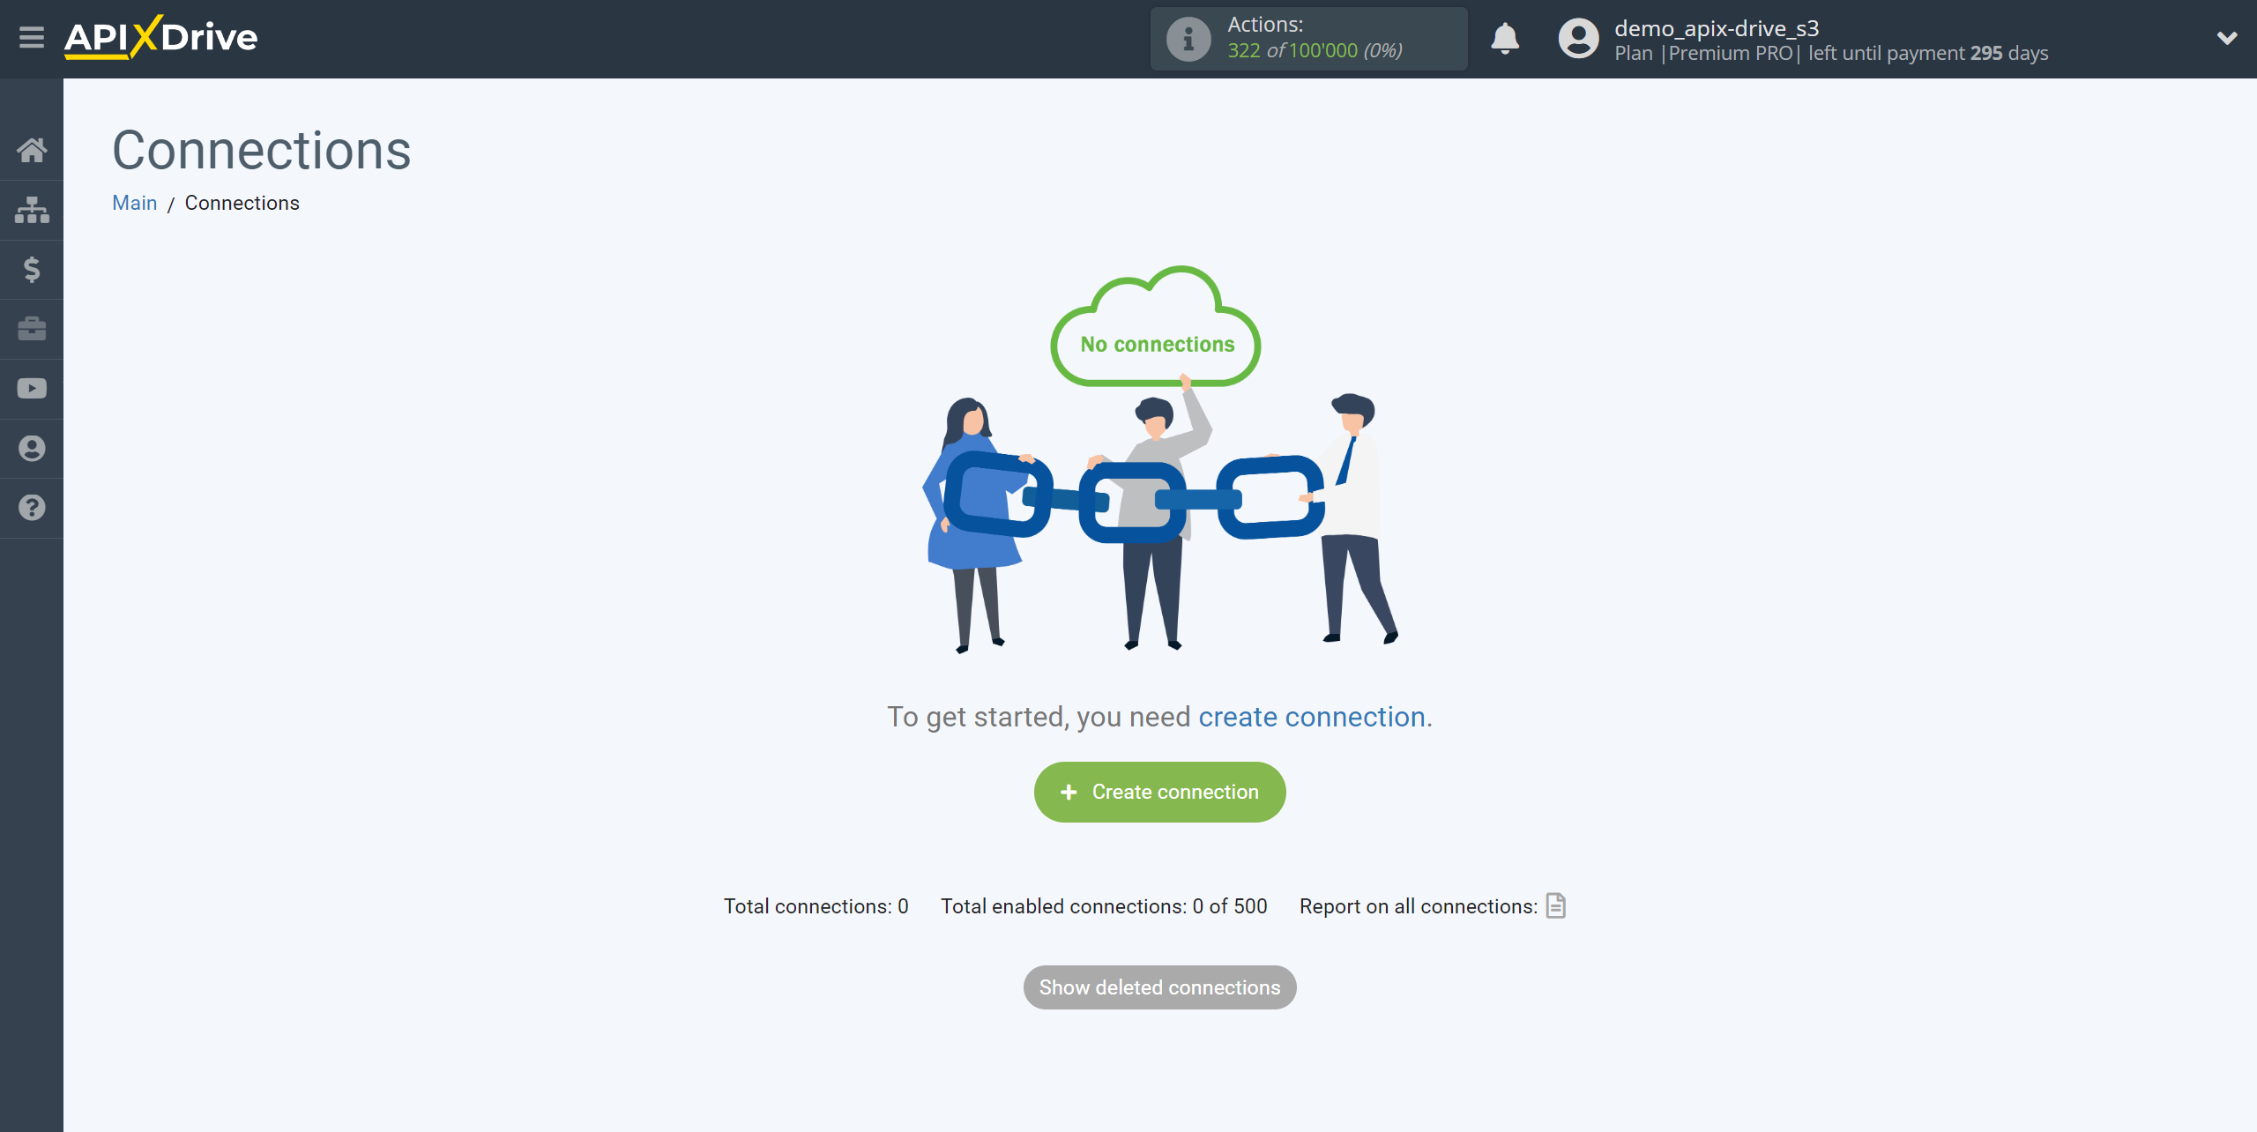Image resolution: width=2257 pixels, height=1132 pixels.
Task: Select the Connections breadcrumb item
Action: [241, 202]
